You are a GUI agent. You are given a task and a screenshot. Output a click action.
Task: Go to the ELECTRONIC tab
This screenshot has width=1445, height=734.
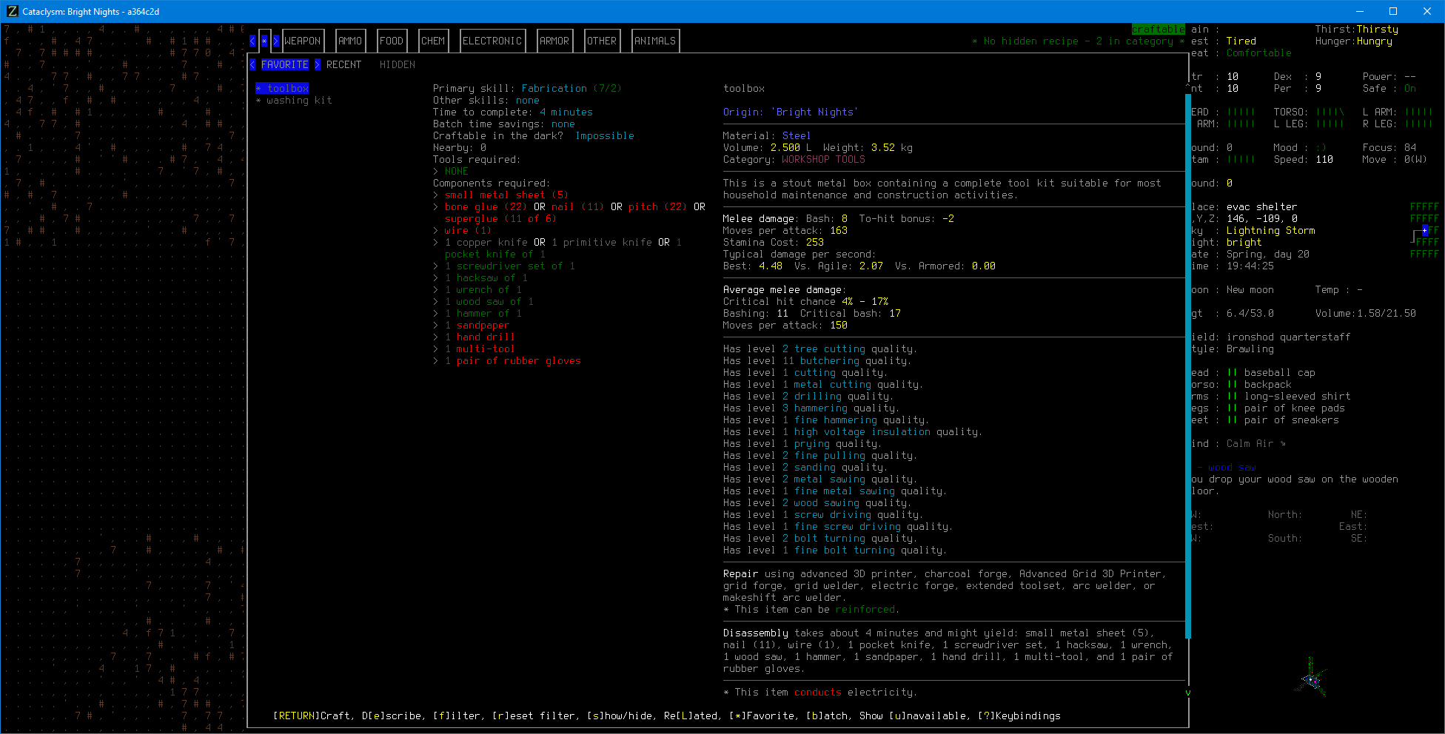click(x=492, y=41)
